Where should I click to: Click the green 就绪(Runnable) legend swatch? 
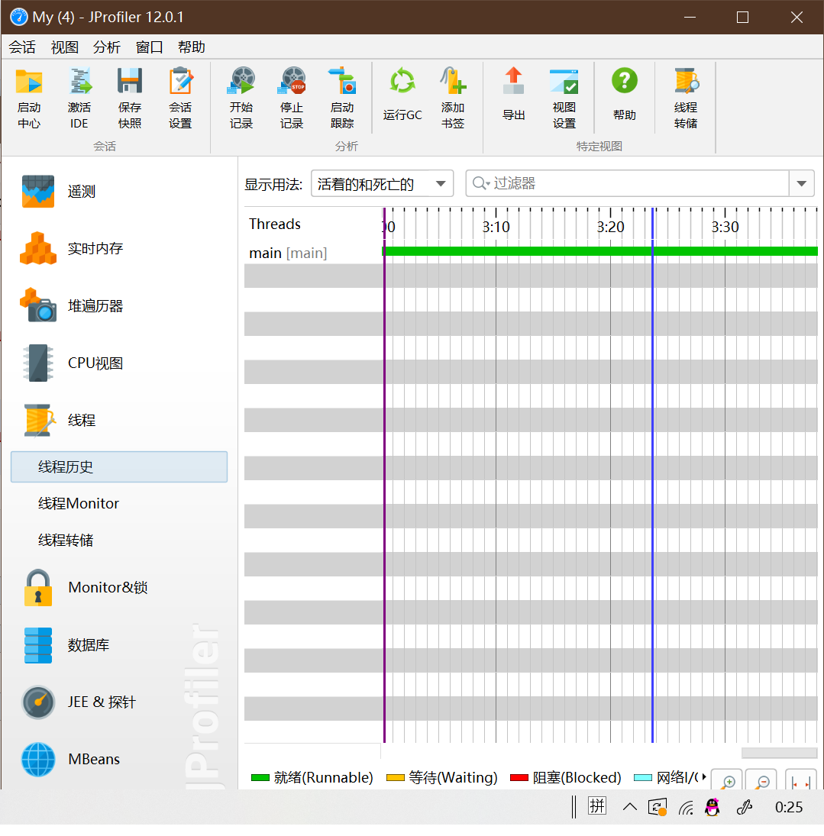[x=260, y=777]
